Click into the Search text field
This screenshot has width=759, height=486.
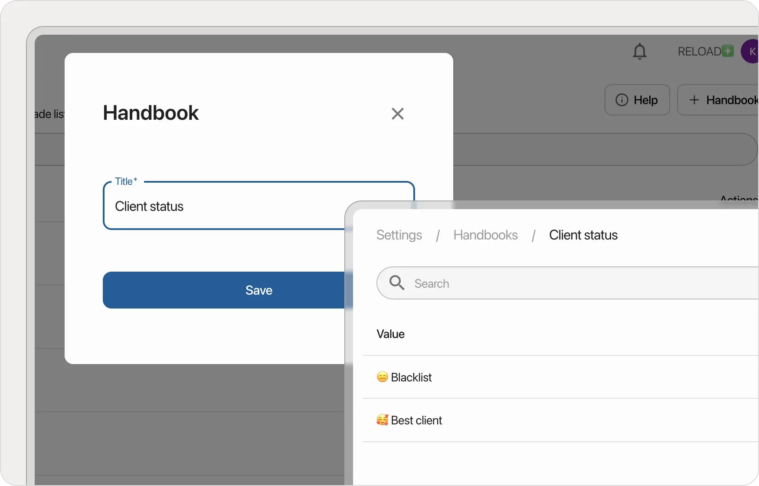pos(564,283)
